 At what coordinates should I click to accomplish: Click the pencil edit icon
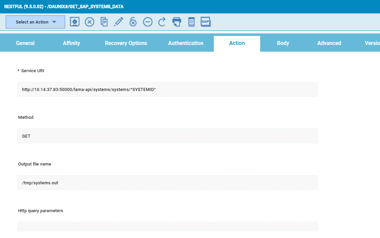[x=118, y=22]
